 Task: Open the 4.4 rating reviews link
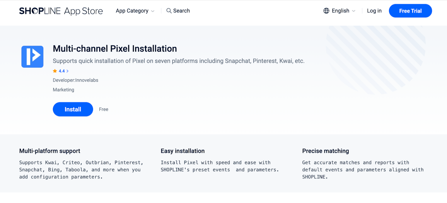pos(61,71)
